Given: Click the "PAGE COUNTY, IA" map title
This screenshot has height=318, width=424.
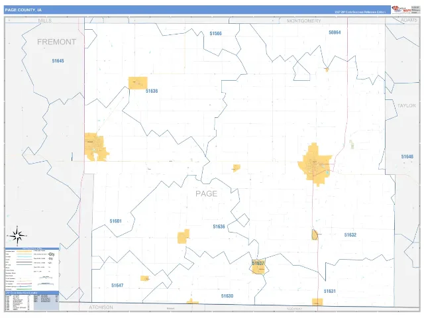Looking at the screenshot, I should (x=23, y=10).
